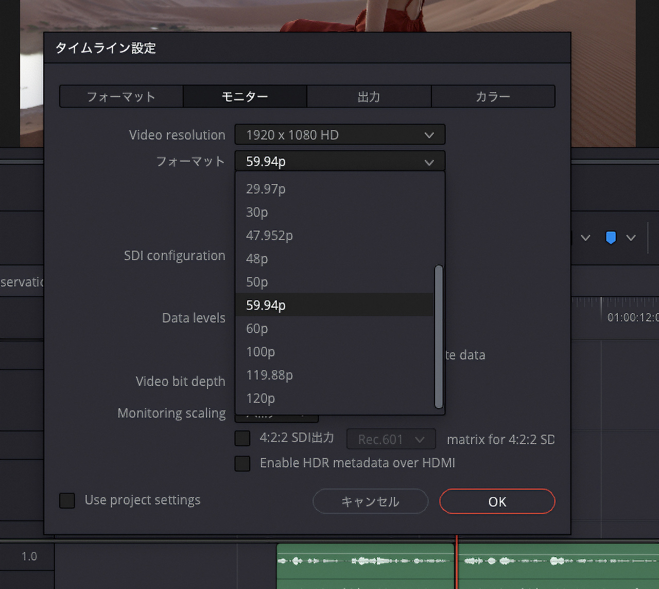Image resolution: width=659 pixels, height=589 pixels.
Task: Check the Use project settings box
Action: (67, 500)
